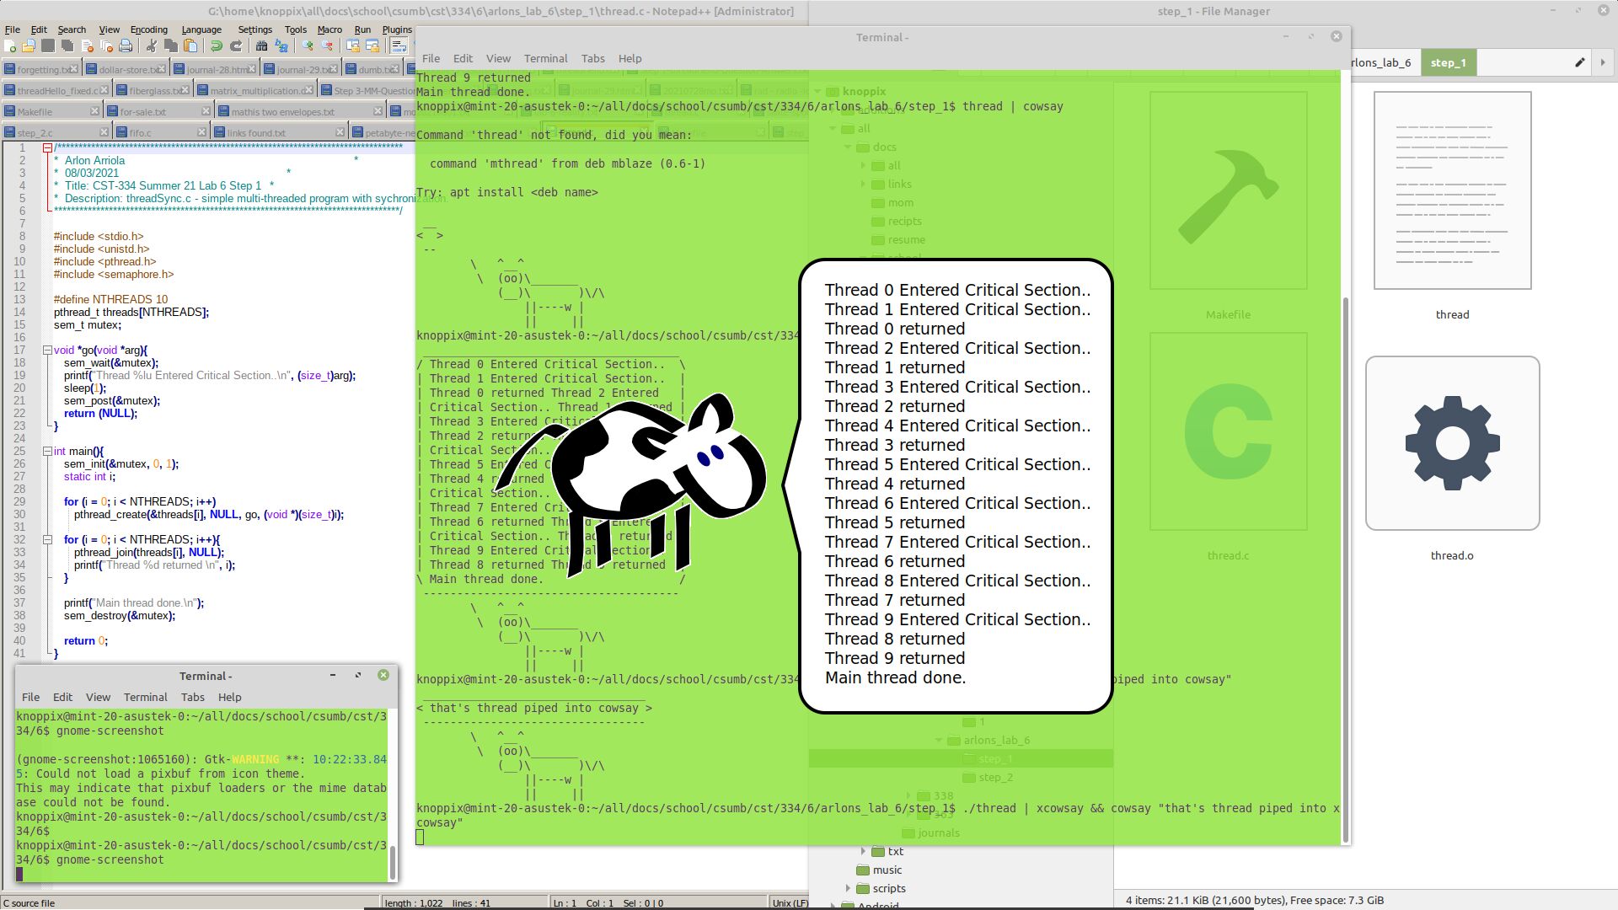The height and width of the screenshot is (910, 1618).
Task: Switch to the fiberglass.txt tab
Action: click(153, 90)
